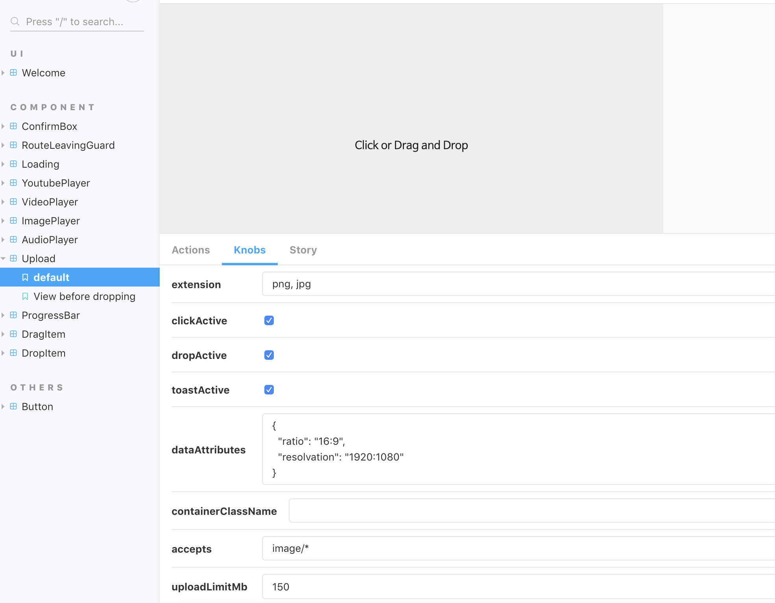775x603 pixels.
Task: Expand the DropItem tree node arrow
Action: [x=3, y=353]
